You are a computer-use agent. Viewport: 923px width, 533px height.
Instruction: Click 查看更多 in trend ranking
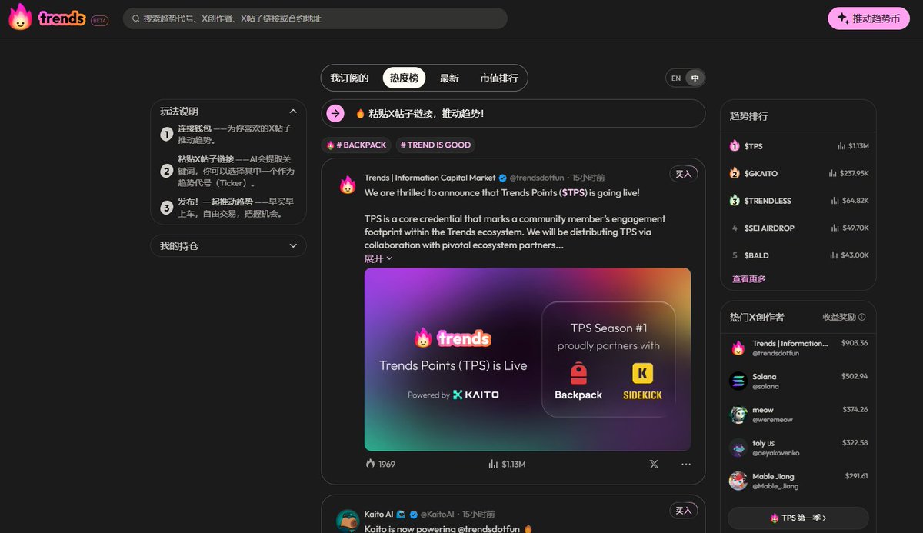[748, 279]
